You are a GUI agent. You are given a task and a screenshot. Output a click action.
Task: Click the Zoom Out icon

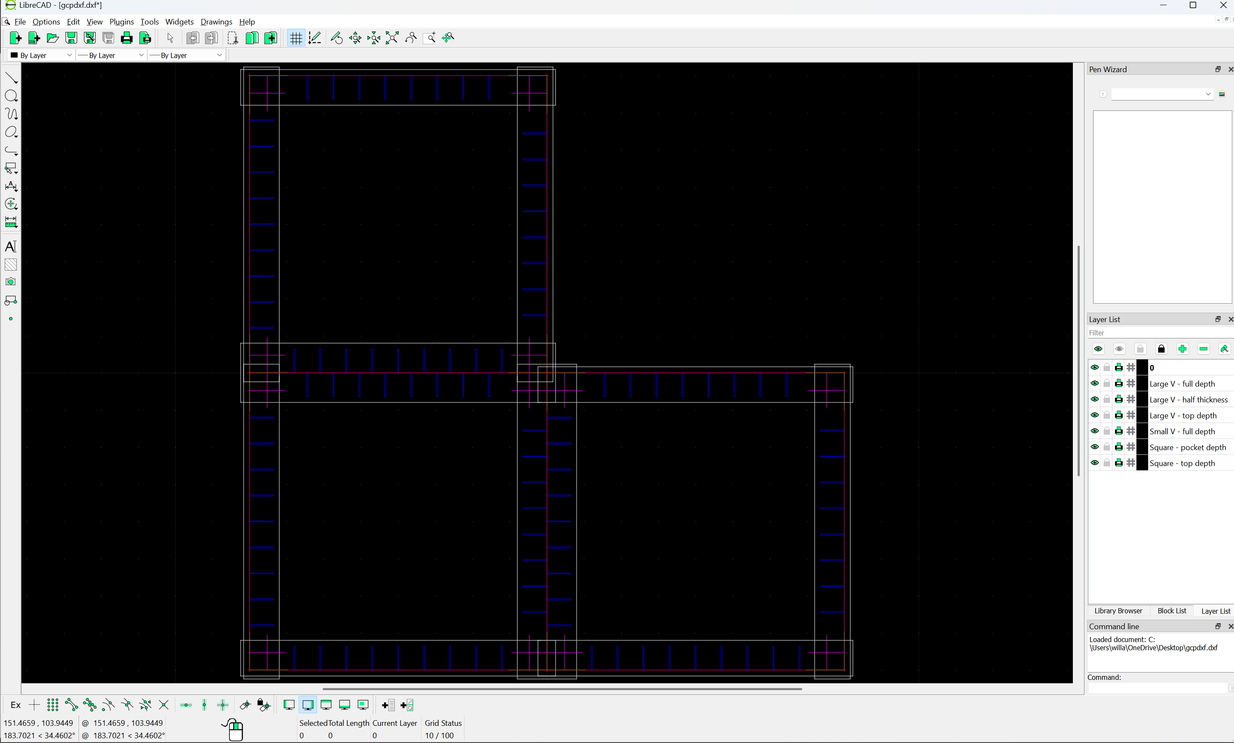[x=374, y=38]
